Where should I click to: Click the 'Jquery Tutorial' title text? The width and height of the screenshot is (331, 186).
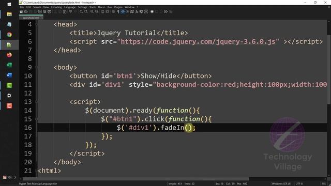pos(127,33)
